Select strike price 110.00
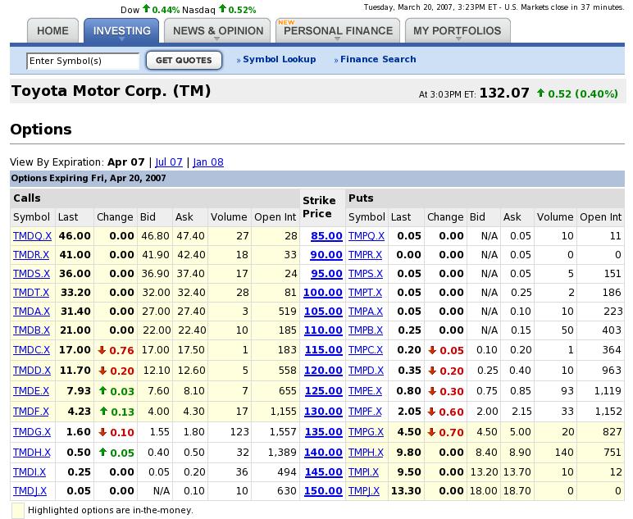Screen dimensions: 633x519 [x=323, y=330]
